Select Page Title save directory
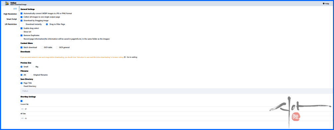334x130 pixels. click(21, 83)
